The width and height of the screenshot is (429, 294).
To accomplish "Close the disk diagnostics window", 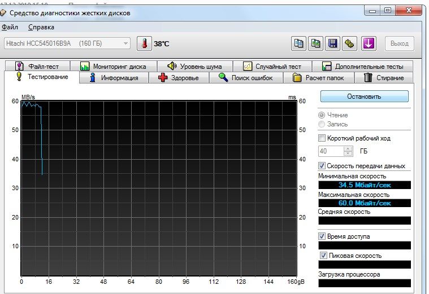I will 409,11.
